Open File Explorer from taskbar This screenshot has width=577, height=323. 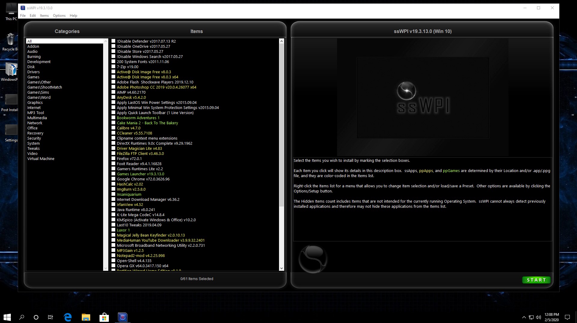tap(86, 317)
